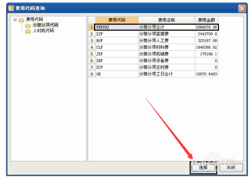This screenshot has height=179, width=249.
Task: Click the row number 8 header
Action: 92,74
